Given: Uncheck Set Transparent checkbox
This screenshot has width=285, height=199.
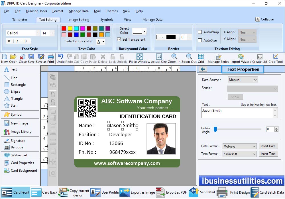Looking at the screenshot, I should 119,40.
